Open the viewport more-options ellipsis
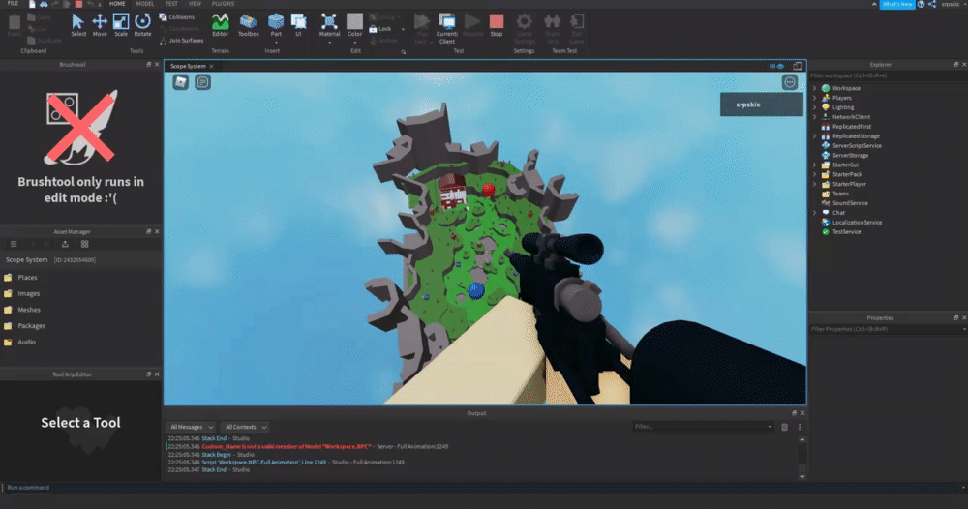The width and height of the screenshot is (968, 509). click(790, 82)
